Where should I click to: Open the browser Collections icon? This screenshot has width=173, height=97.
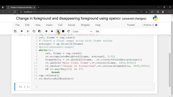pos(158,12)
